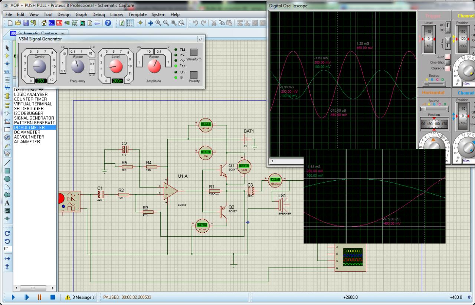Open PCB Layout with the ARES icon
The image size is (475, 305).
59,23
